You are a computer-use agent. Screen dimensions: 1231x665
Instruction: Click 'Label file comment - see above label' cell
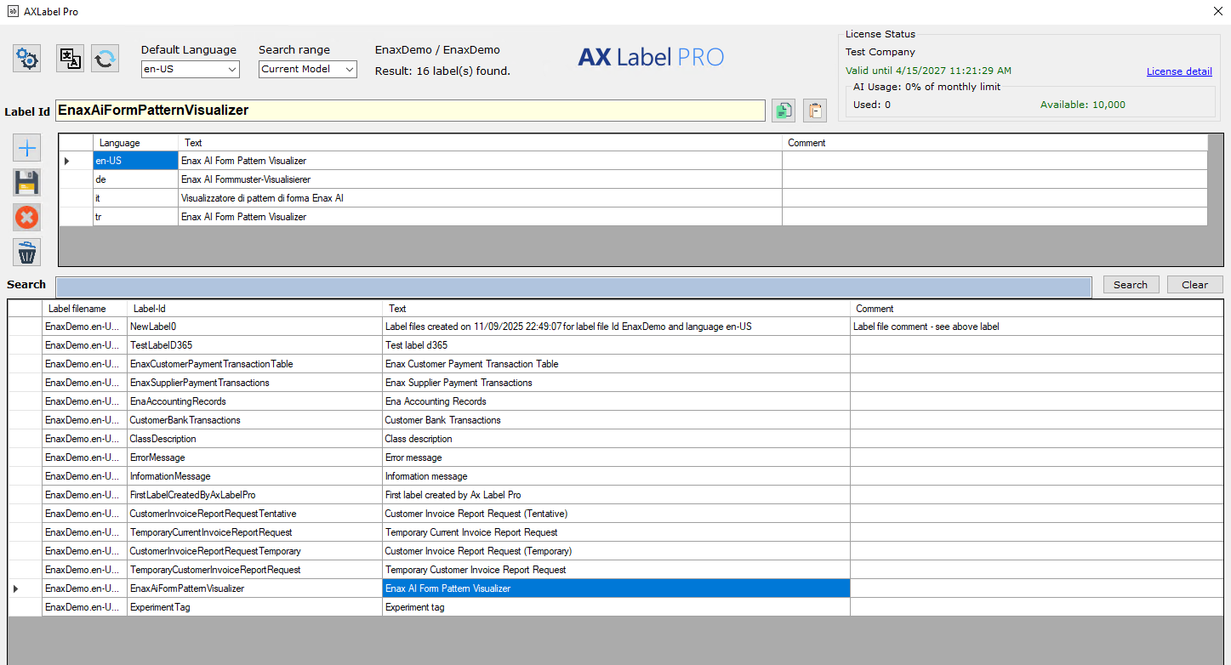[x=1036, y=327]
